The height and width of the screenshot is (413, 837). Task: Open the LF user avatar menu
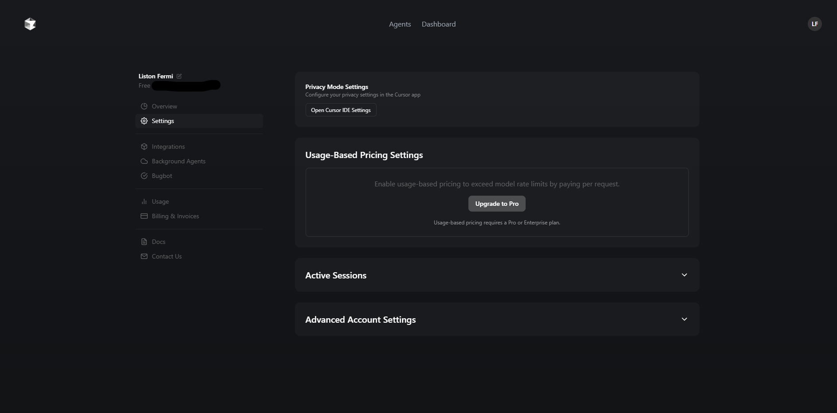pyautogui.click(x=814, y=24)
